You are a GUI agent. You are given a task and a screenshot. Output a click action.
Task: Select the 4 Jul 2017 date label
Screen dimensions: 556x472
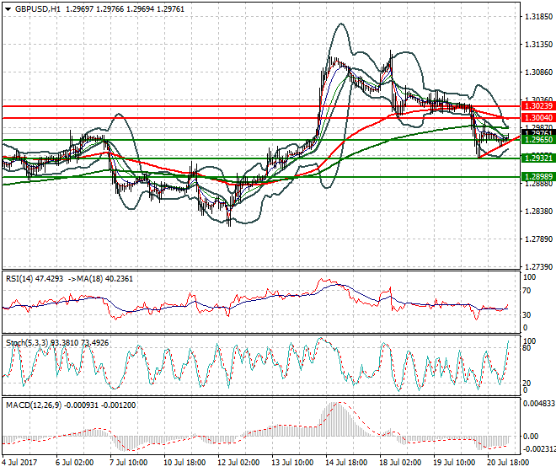[19, 463]
